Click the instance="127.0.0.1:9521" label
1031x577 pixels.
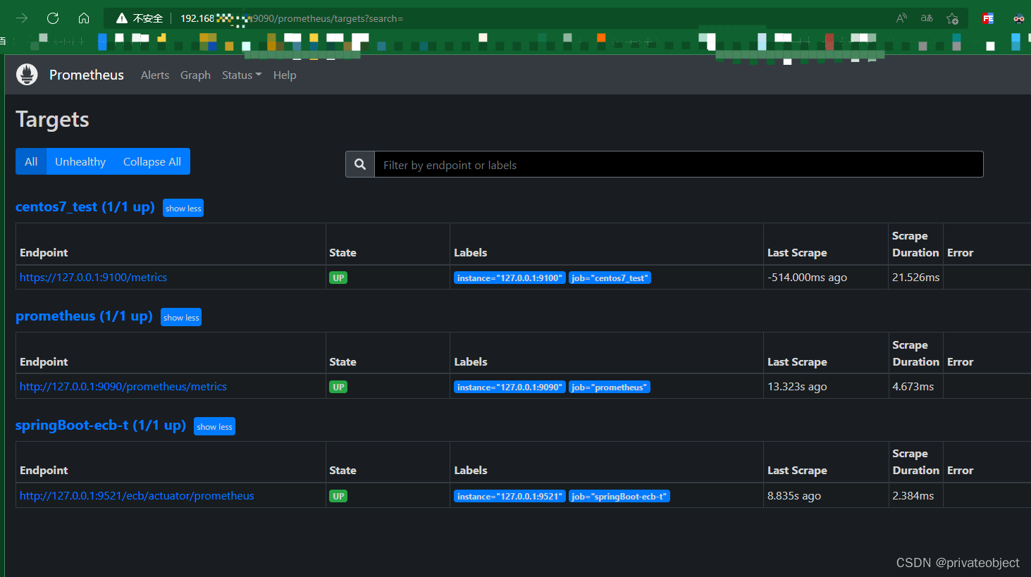tap(510, 496)
